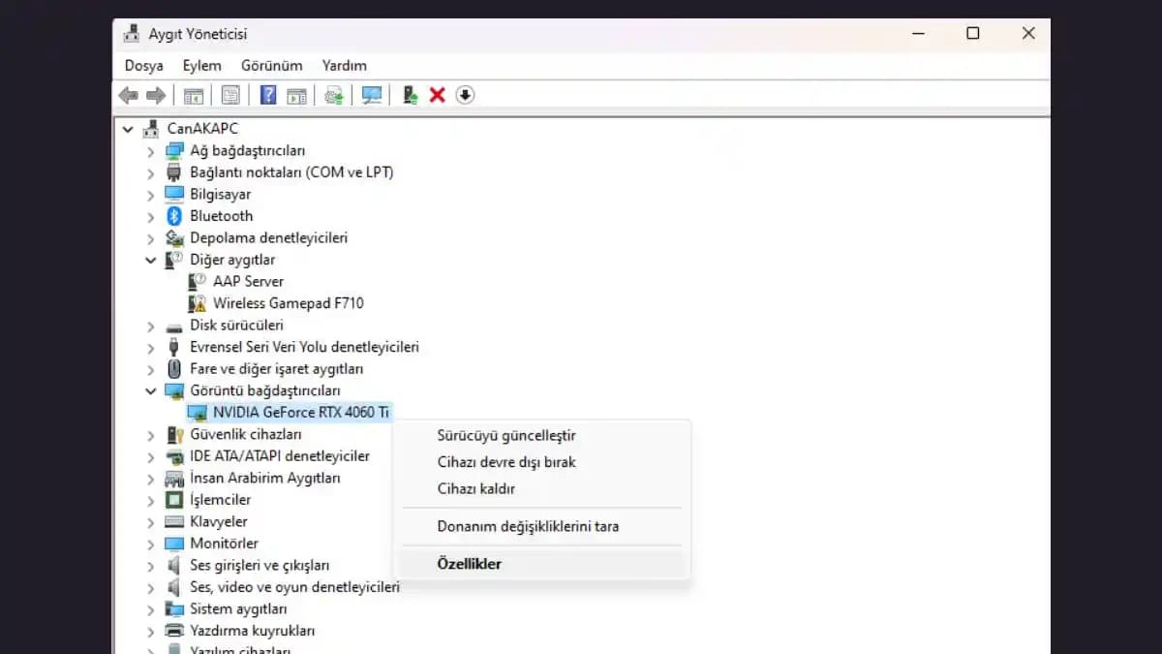Select the Wireless Gamepad F710 device

point(288,303)
